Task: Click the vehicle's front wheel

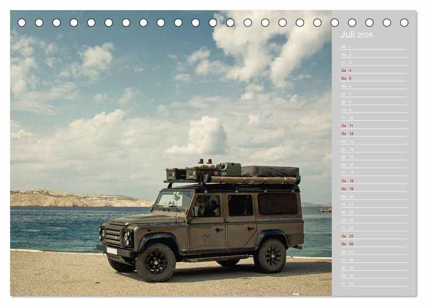Action: click(x=155, y=262)
